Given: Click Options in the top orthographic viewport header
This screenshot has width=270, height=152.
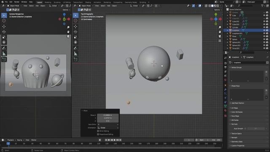Looking at the screenshot, I should (x=218, y=10).
